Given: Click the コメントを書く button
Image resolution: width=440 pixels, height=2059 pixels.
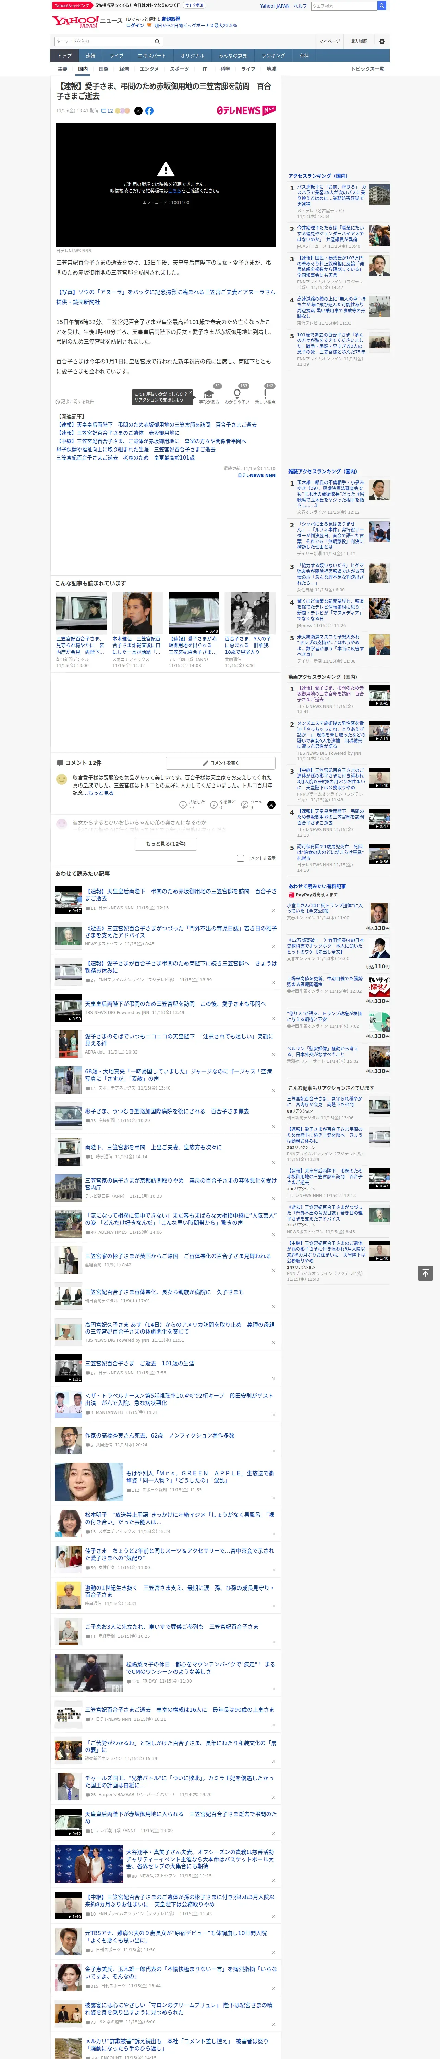Looking at the screenshot, I should [220, 763].
